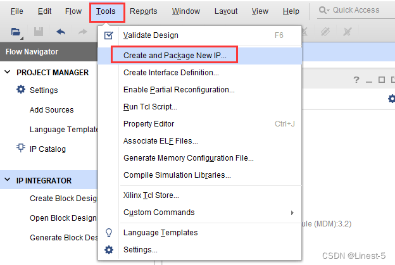
Task: Collapse the IP INTEGRATOR section
Action: tap(8, 180)
